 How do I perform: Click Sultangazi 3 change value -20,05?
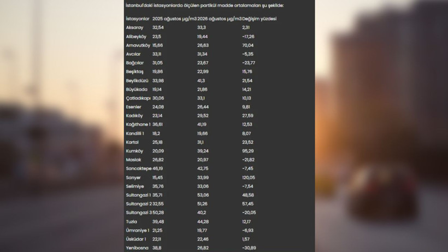[x=249, y=213]
